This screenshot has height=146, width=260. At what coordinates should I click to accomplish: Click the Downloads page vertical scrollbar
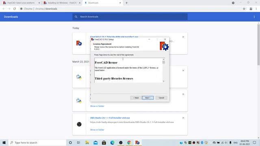click(x=258, y=45)
